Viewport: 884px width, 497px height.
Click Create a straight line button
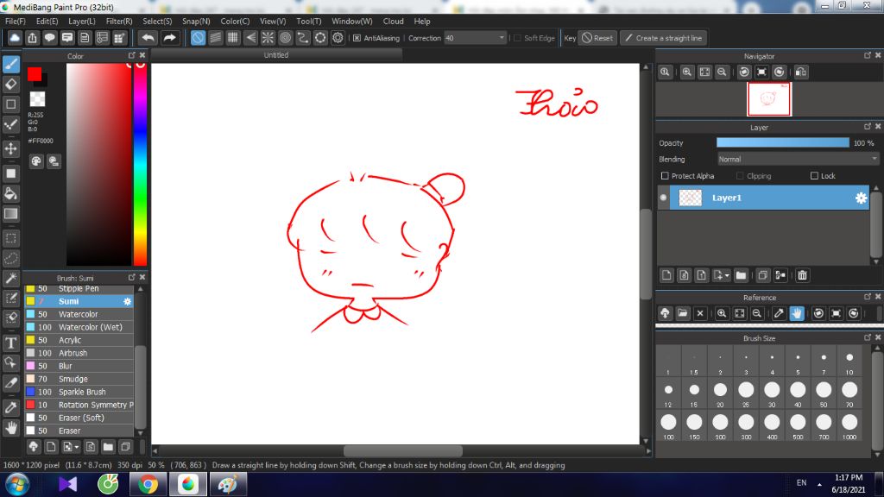point(664,38)
